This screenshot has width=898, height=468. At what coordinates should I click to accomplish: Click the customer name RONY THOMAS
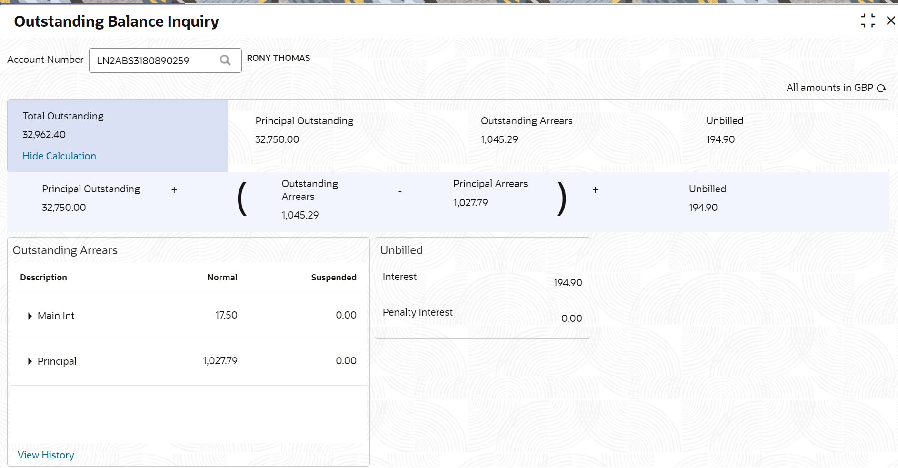tap(278, 58)
